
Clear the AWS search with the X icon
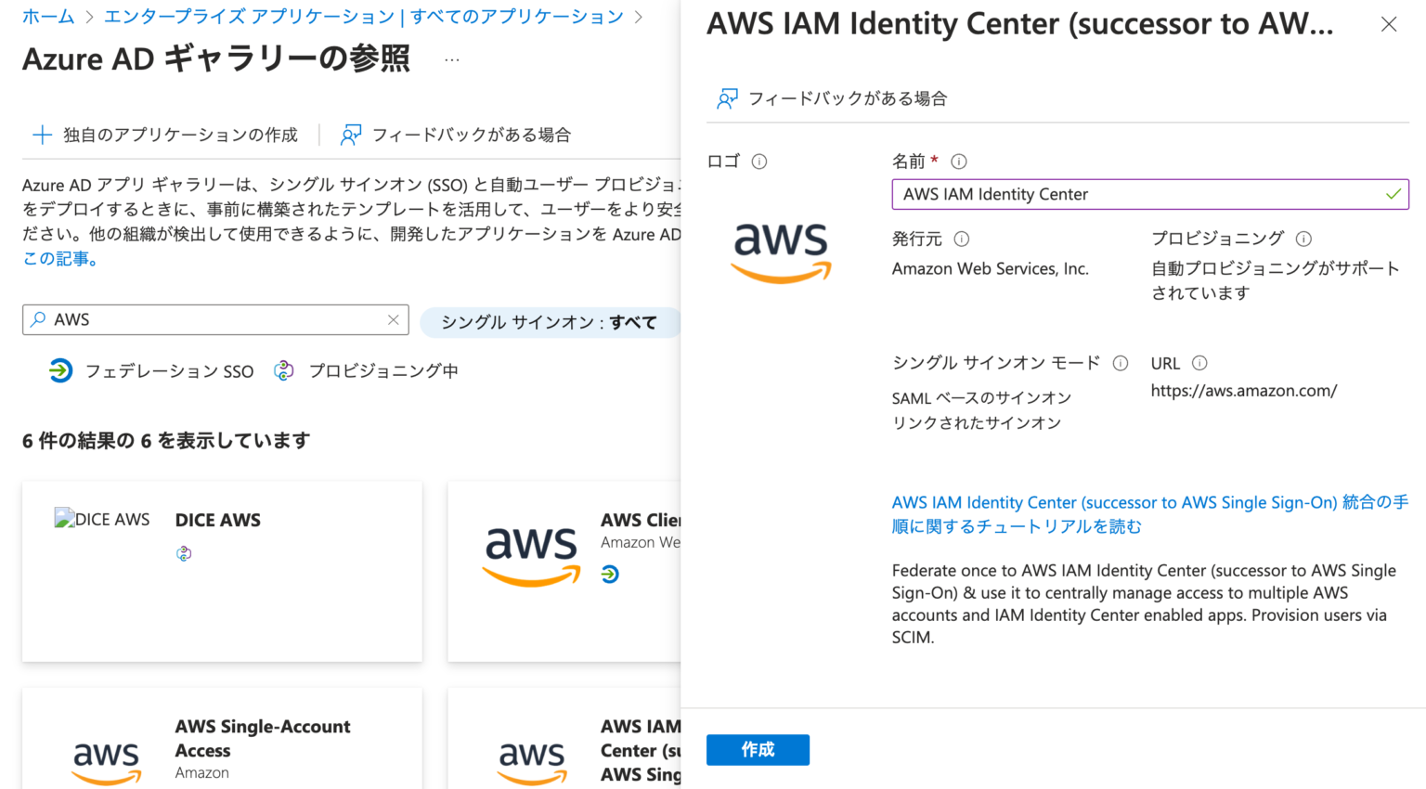tap(393, 320)
